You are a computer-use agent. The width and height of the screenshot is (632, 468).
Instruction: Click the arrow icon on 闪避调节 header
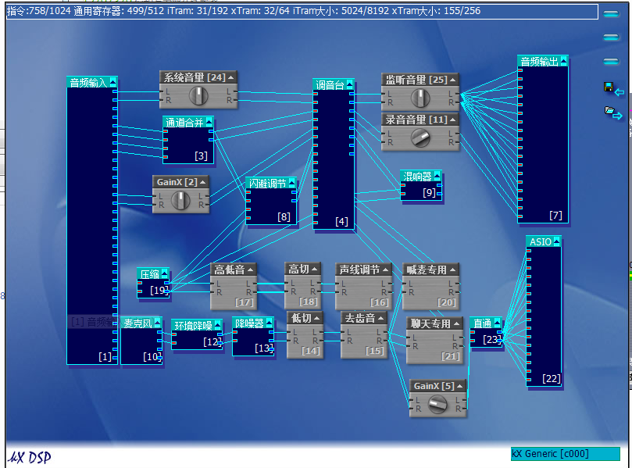tap(292, 183)
